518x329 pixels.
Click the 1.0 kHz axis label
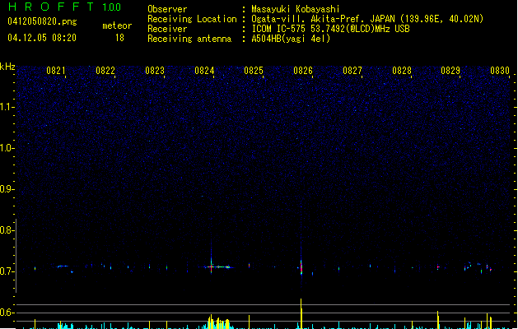tap(7, 148)
